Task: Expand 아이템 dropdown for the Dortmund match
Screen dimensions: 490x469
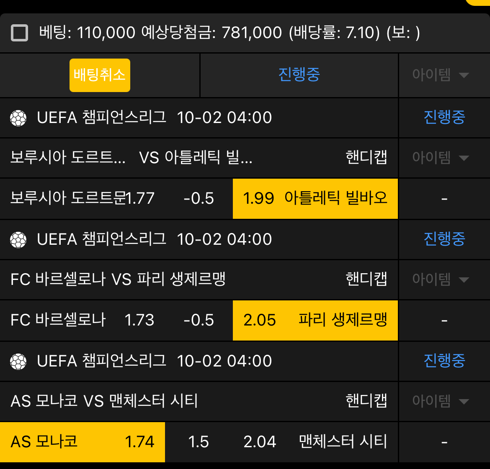Action: [441, 158]
